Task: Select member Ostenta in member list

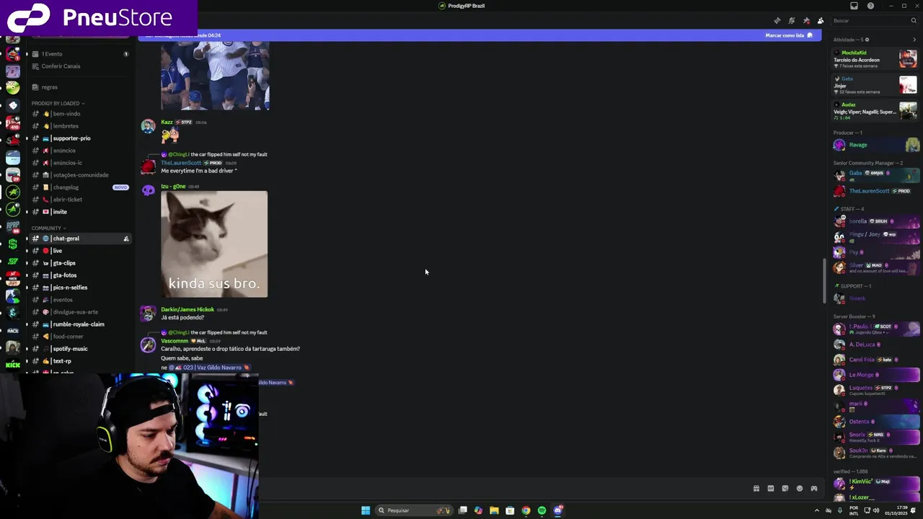Action: 876,422
